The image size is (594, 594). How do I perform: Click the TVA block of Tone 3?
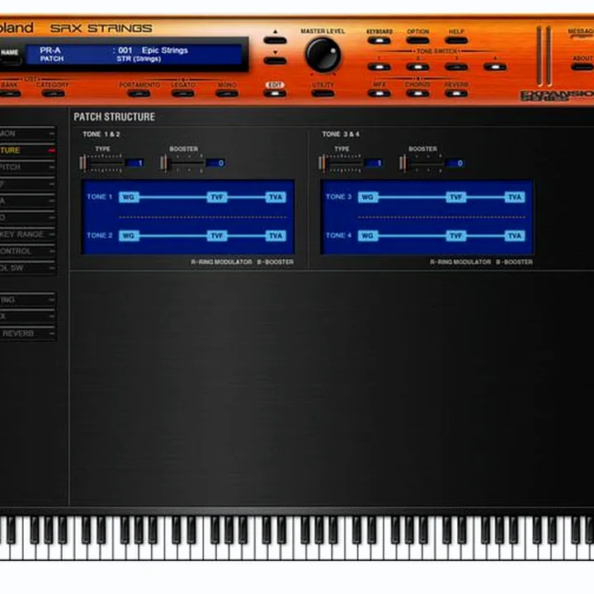[x=515, y=197]
